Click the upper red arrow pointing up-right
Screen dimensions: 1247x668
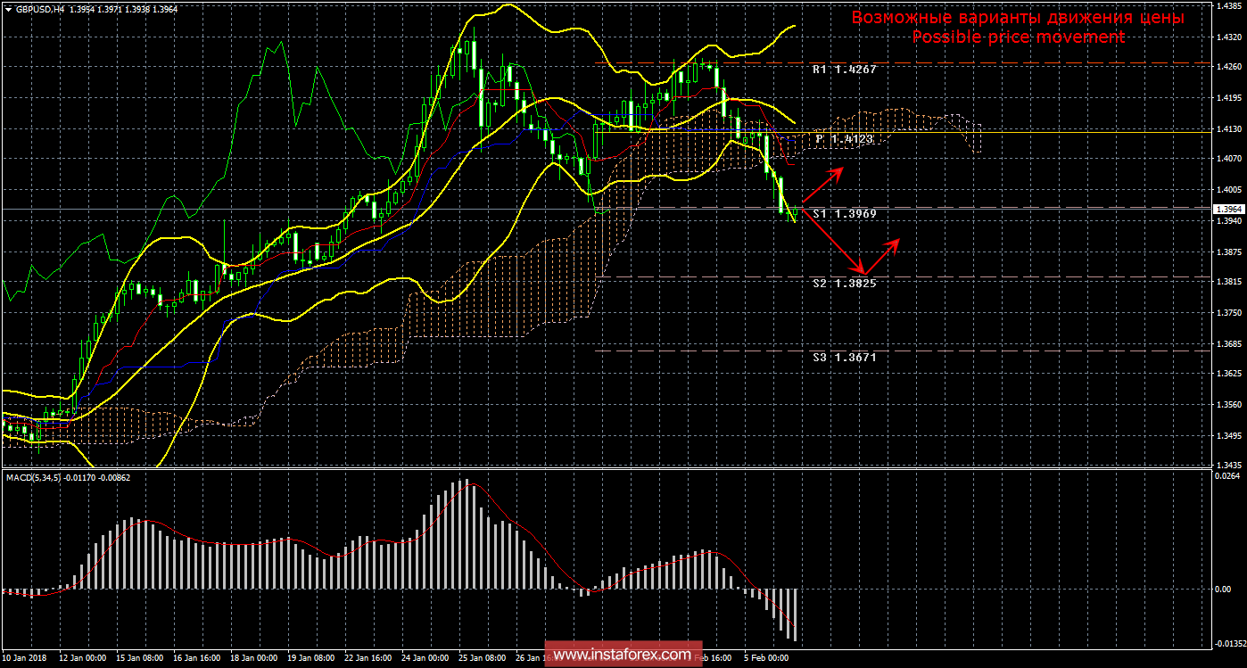coord(822,184)
